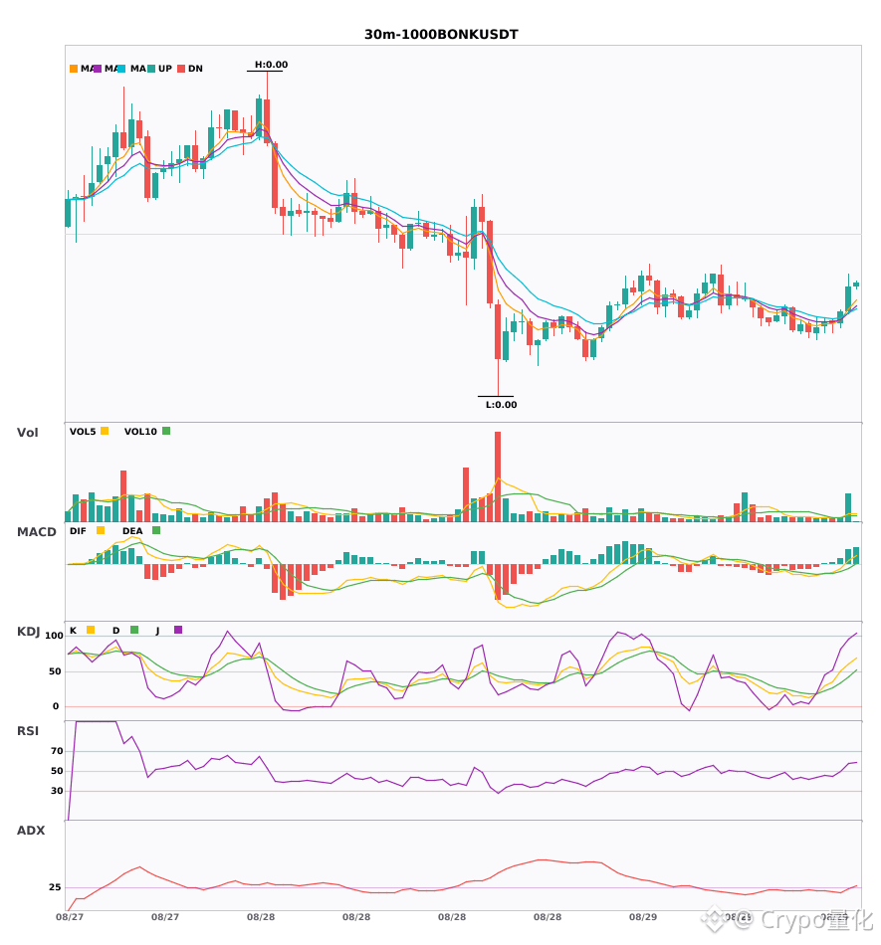
Task: Click the ADX axis value 25
Action: pos(55,887)
